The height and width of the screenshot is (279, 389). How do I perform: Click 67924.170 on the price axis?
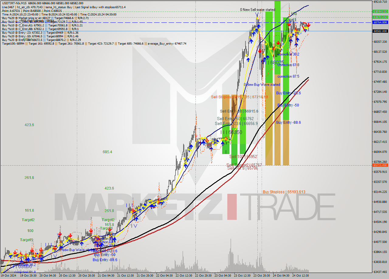point(380,62)
